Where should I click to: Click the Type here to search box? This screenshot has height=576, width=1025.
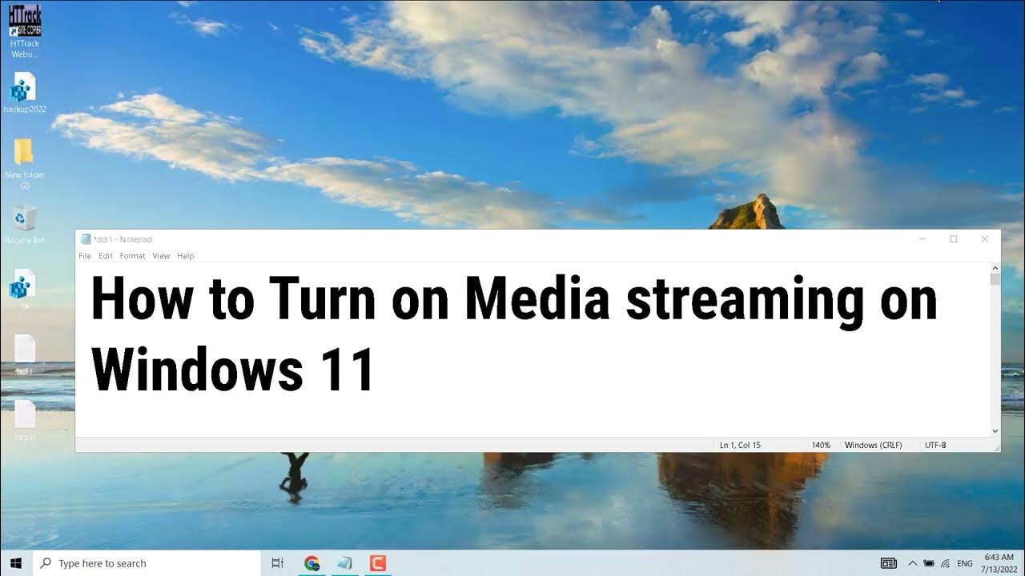point(147,563)
